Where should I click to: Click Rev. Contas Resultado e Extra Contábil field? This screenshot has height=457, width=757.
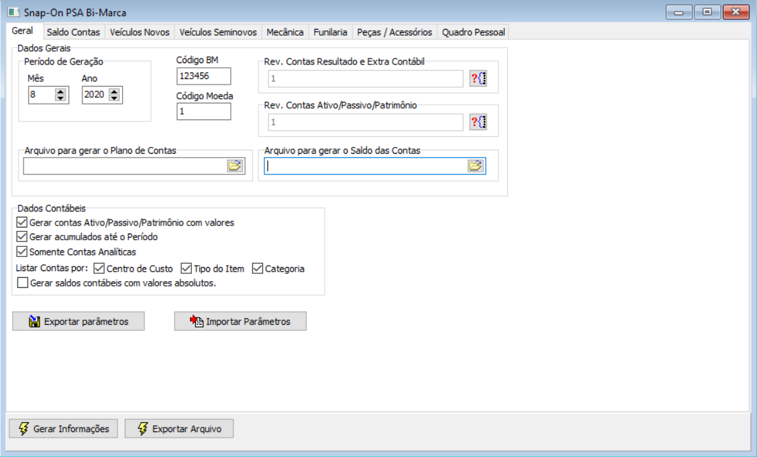click(366, 79)
